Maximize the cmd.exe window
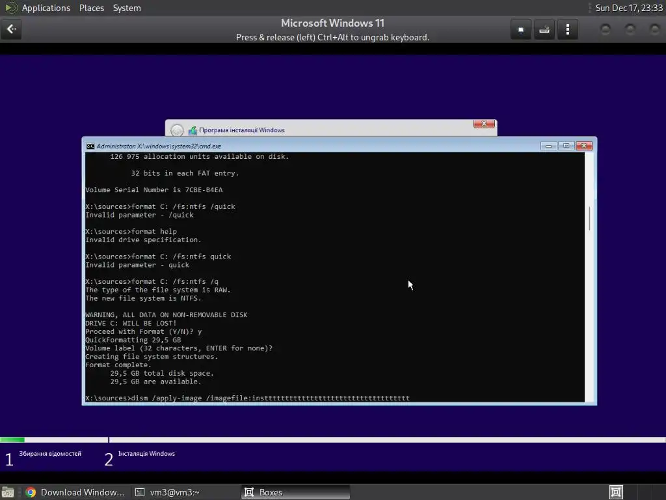The height and width of the screenshot is (500, 666). pyautogui.click(x=566, y=146)
